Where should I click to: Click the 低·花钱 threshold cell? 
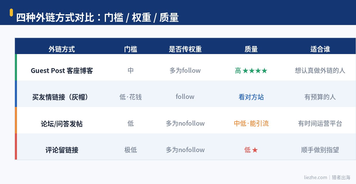tap(131, 97)
